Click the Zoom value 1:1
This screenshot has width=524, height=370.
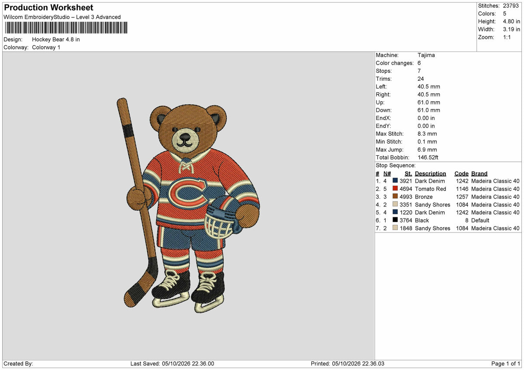tap(508, 37)
